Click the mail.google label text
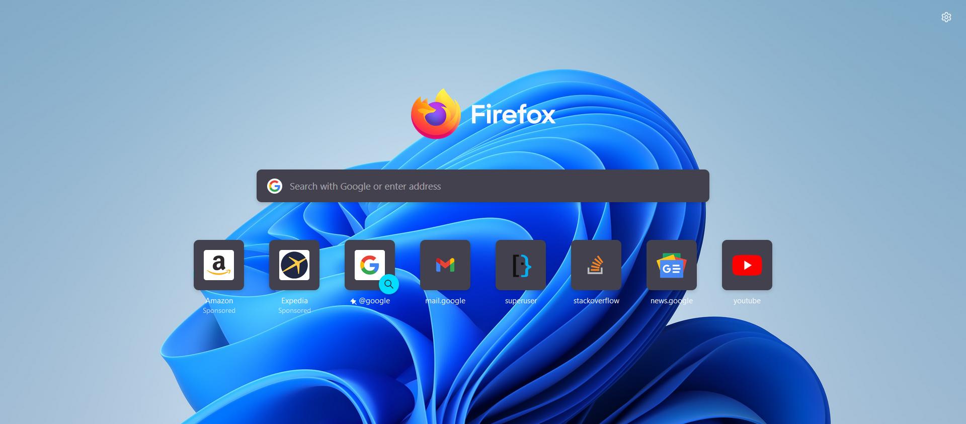This screenshot has width=966, height=424. click(445, 301)
